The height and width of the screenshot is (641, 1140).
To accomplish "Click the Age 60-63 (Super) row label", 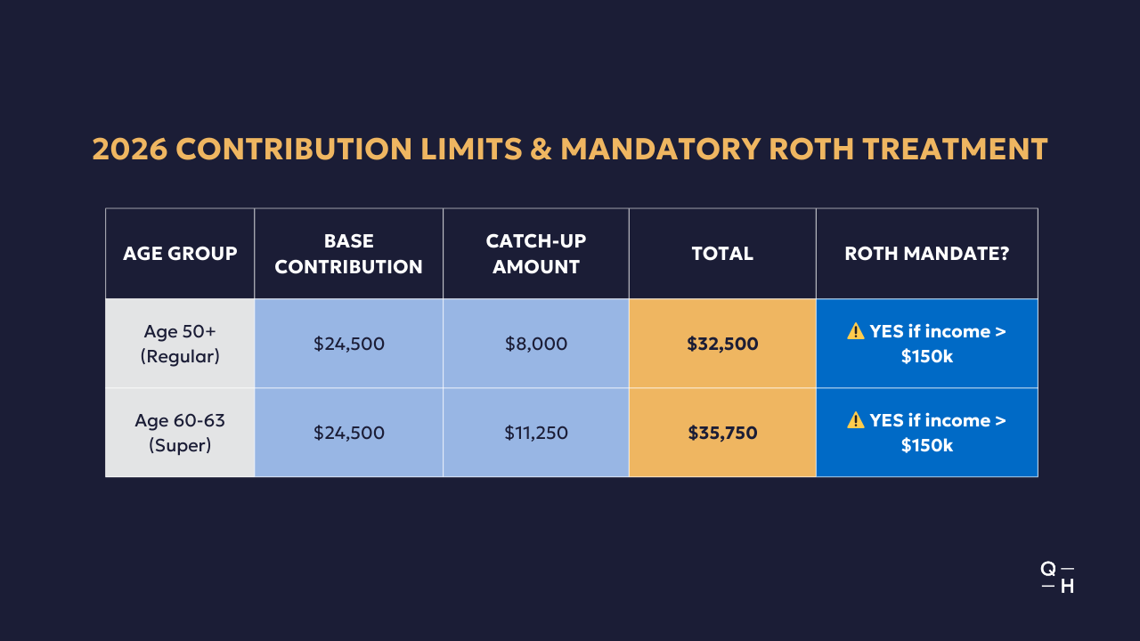I will point(180,433).
